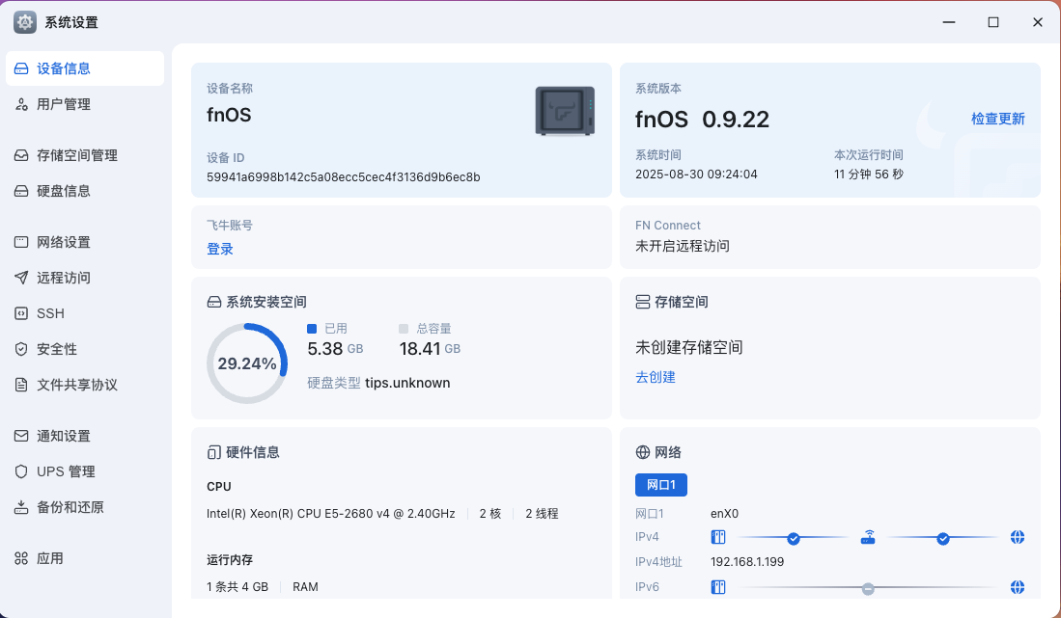1061x618 pixels.
Task: Click the 5.38 GB used value
Action: point(335,349)
